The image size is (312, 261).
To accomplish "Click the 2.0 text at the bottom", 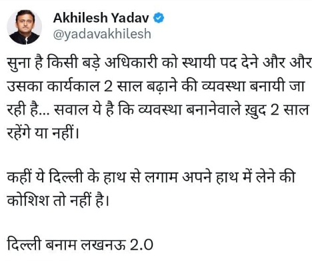I will coord(141,245).
